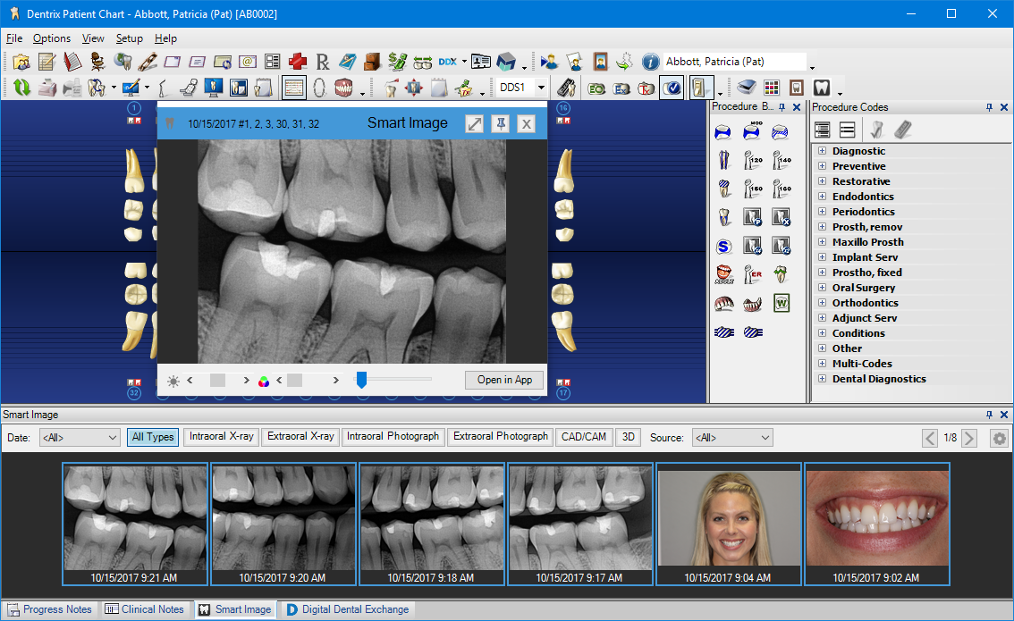Open the red cross medical alerts icon

click(298, 62)
